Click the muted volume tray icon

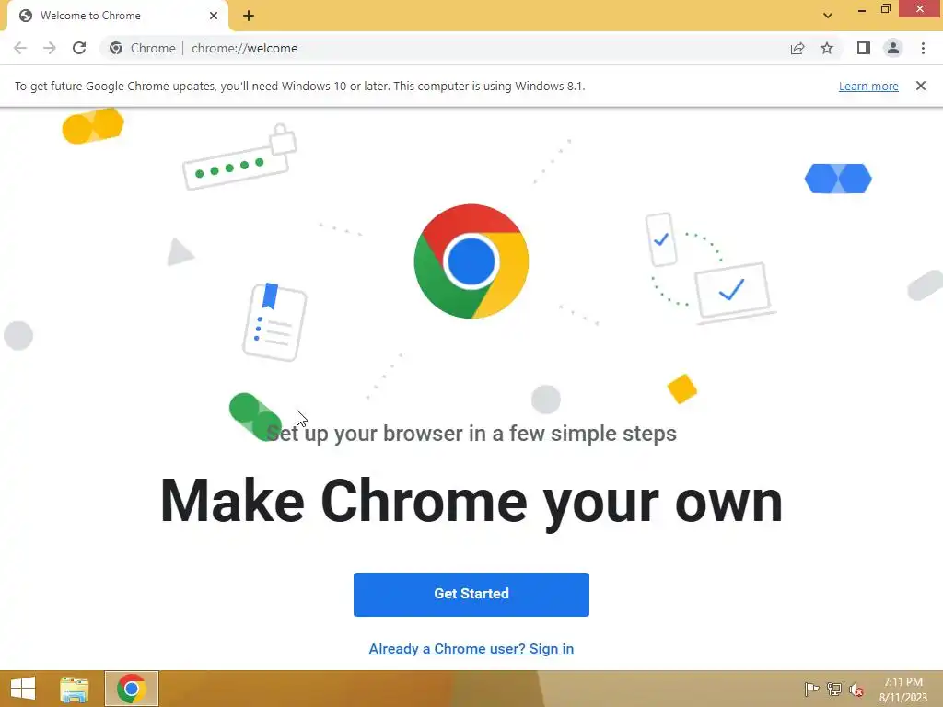(856, 690)
